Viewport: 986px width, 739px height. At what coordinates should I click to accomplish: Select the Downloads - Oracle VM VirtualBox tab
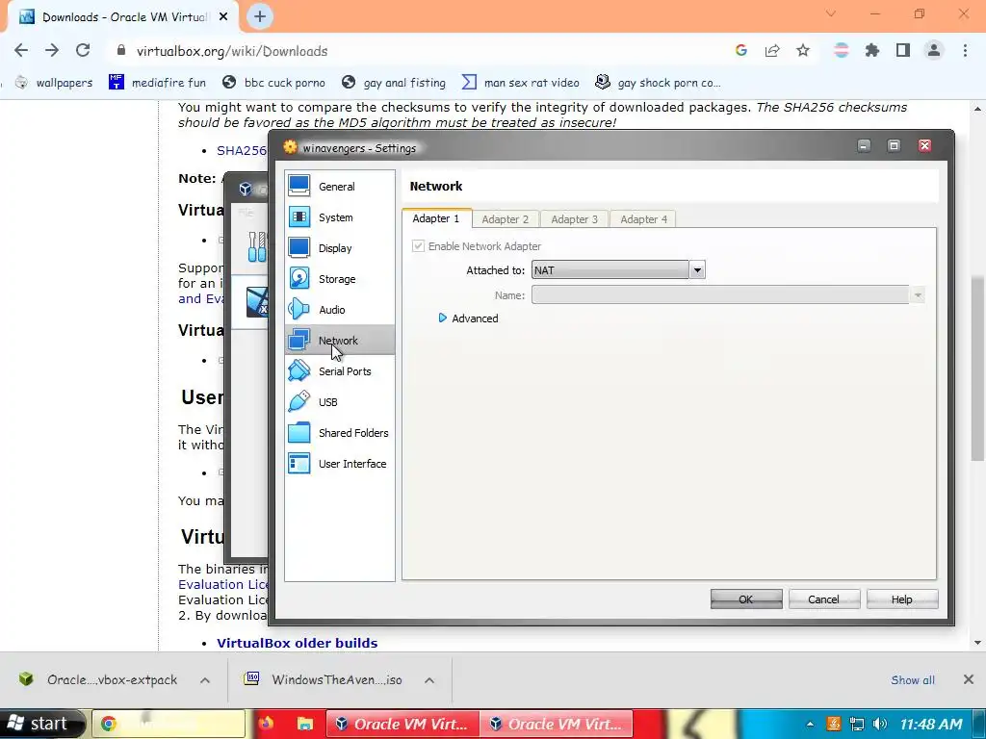(122, 17)
